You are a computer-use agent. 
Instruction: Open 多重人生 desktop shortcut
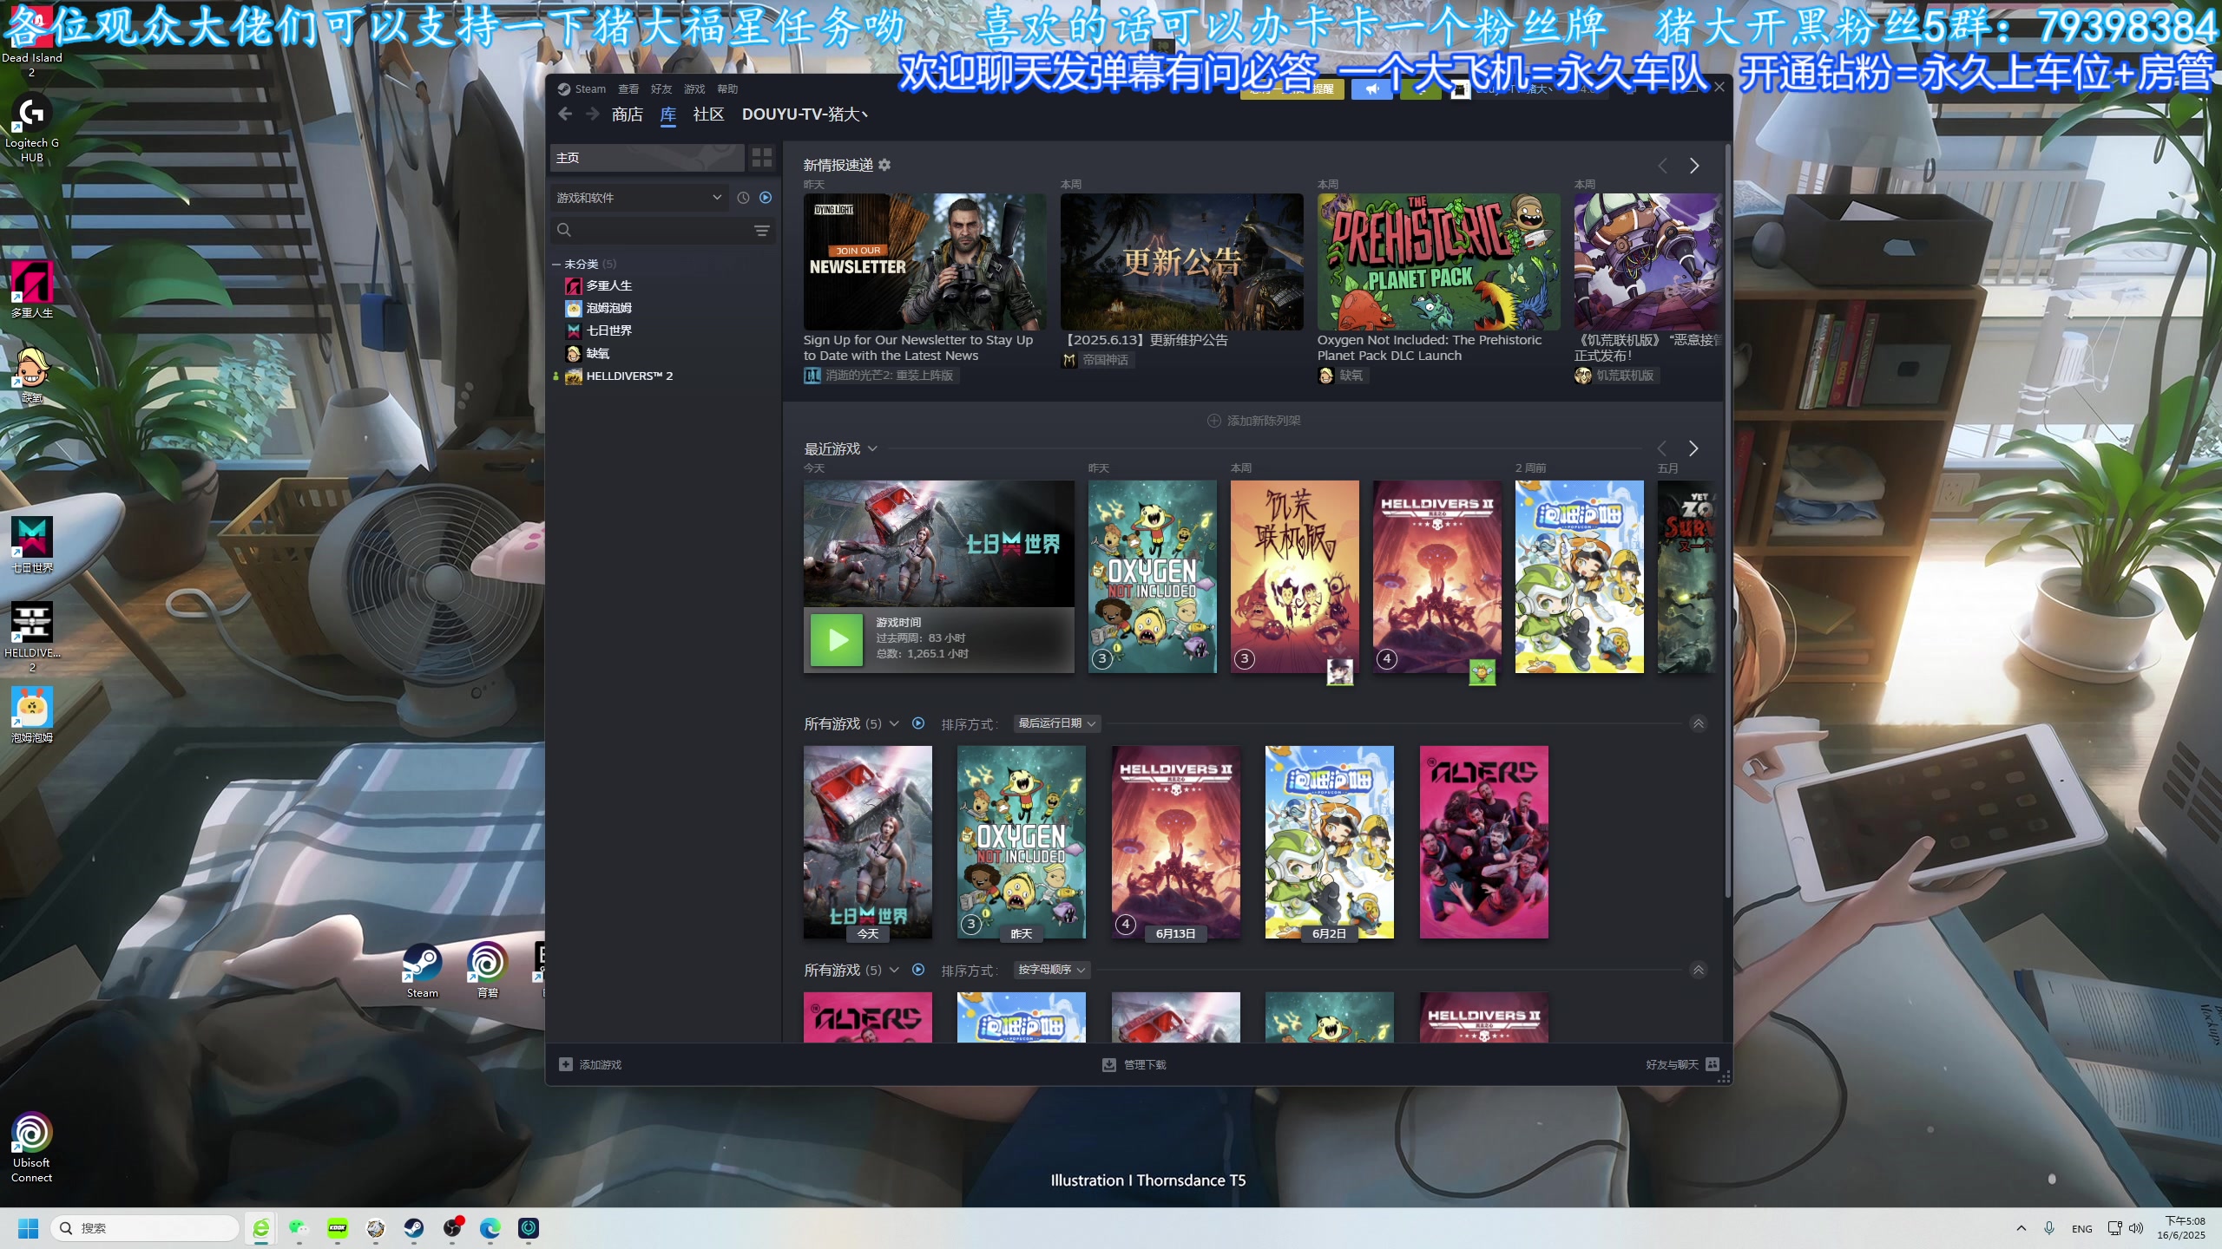click(x=31, y=291)
